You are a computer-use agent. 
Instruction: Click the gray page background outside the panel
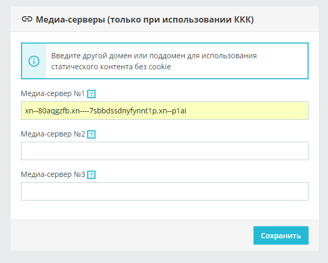pos(164,257)
